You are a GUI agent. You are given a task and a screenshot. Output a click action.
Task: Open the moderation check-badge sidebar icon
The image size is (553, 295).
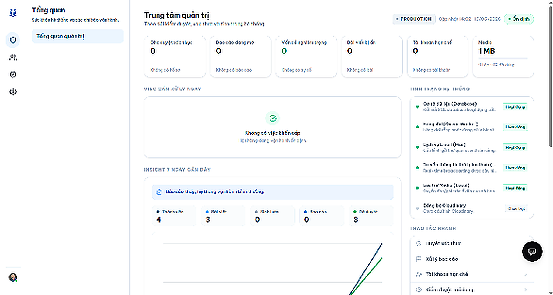click(x=13, y=75)
